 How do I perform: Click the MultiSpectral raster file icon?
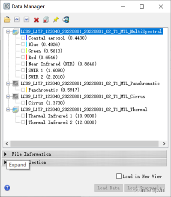click(x=15, y=31)
